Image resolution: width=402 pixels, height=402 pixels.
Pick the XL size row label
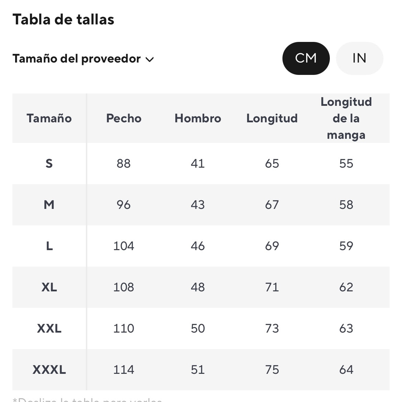(49, 287)
